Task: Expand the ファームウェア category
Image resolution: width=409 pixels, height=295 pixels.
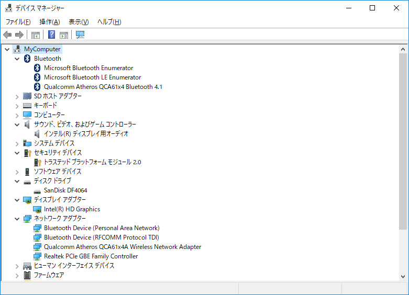Action: (x=17, y=276)
